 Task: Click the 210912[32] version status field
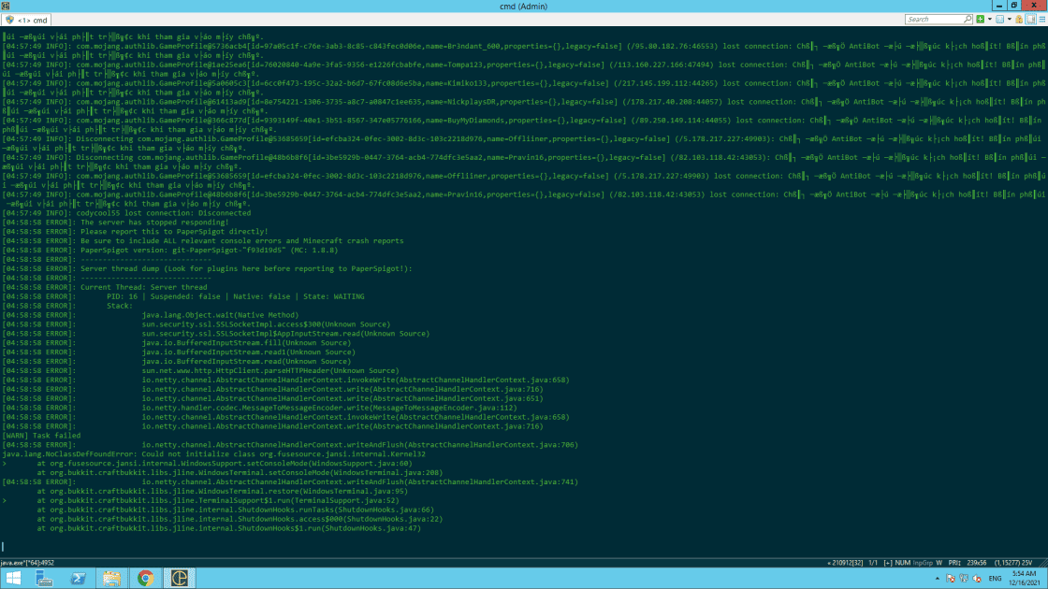pyautogui.click(x=845, y=563)
